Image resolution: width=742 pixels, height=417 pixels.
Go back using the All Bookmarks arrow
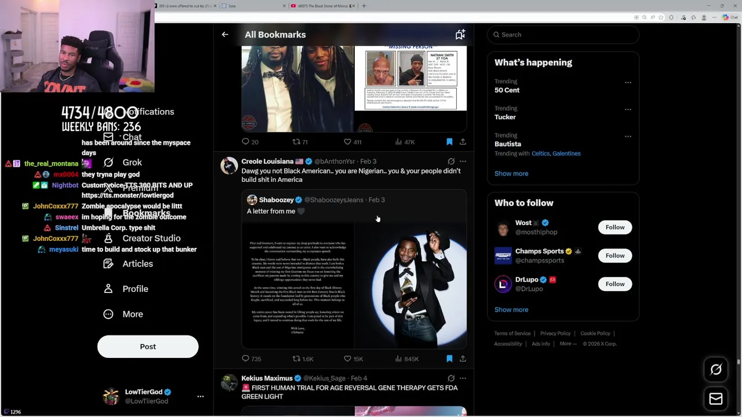(x=225, y=35)
